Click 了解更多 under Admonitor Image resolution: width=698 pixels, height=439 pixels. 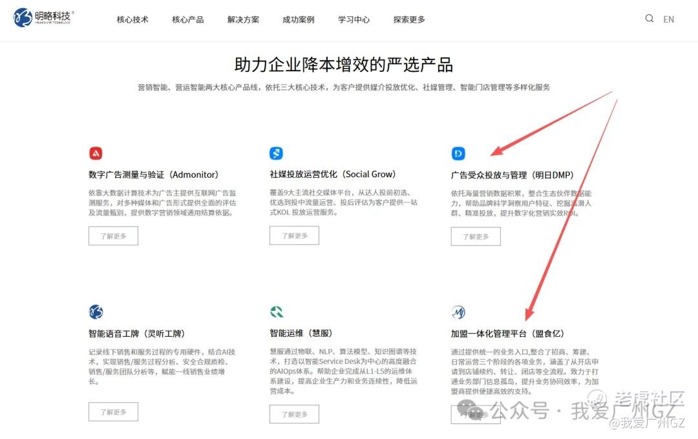point(114,236)
